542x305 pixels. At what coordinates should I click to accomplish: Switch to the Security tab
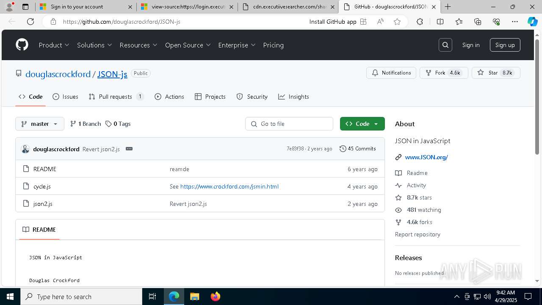coord(252,97)
